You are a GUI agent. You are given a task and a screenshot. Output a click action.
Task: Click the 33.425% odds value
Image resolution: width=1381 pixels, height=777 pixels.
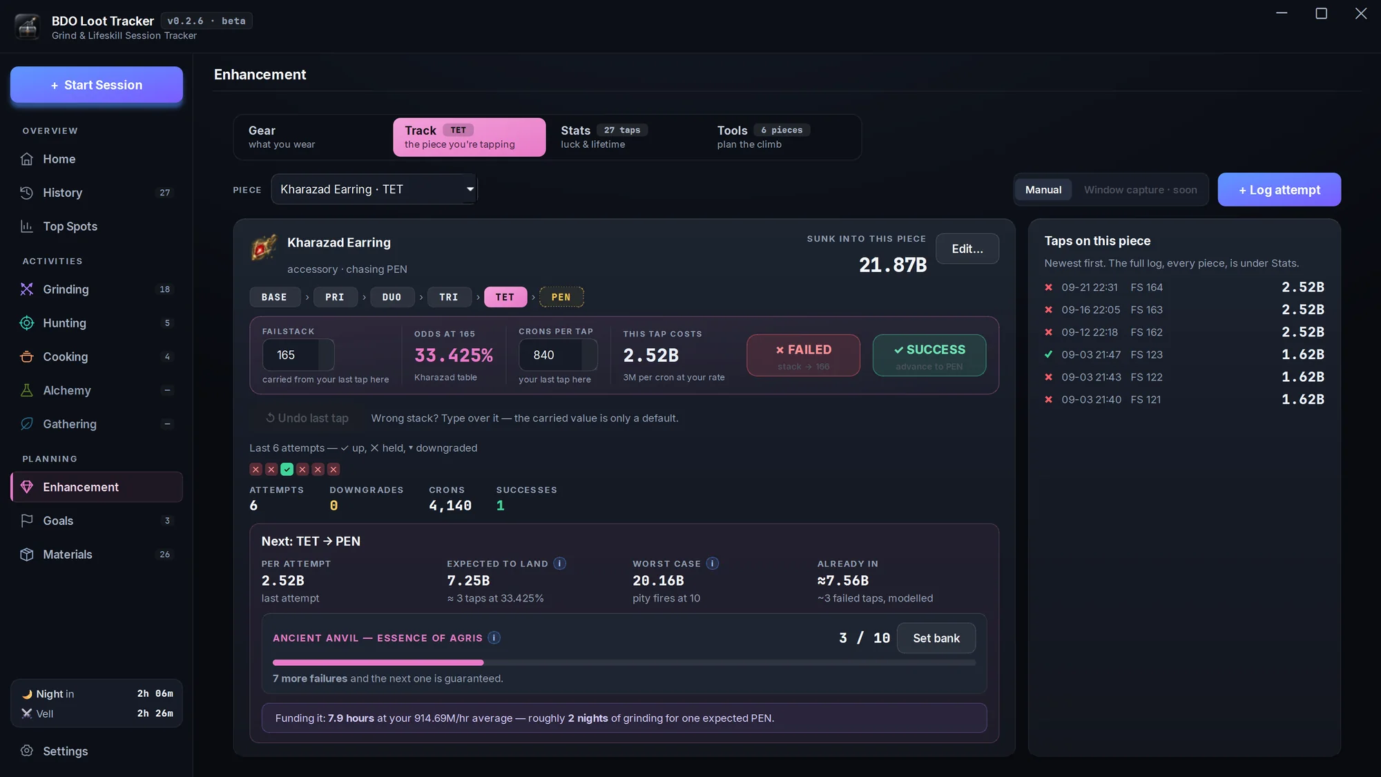[x=454, y=356]
